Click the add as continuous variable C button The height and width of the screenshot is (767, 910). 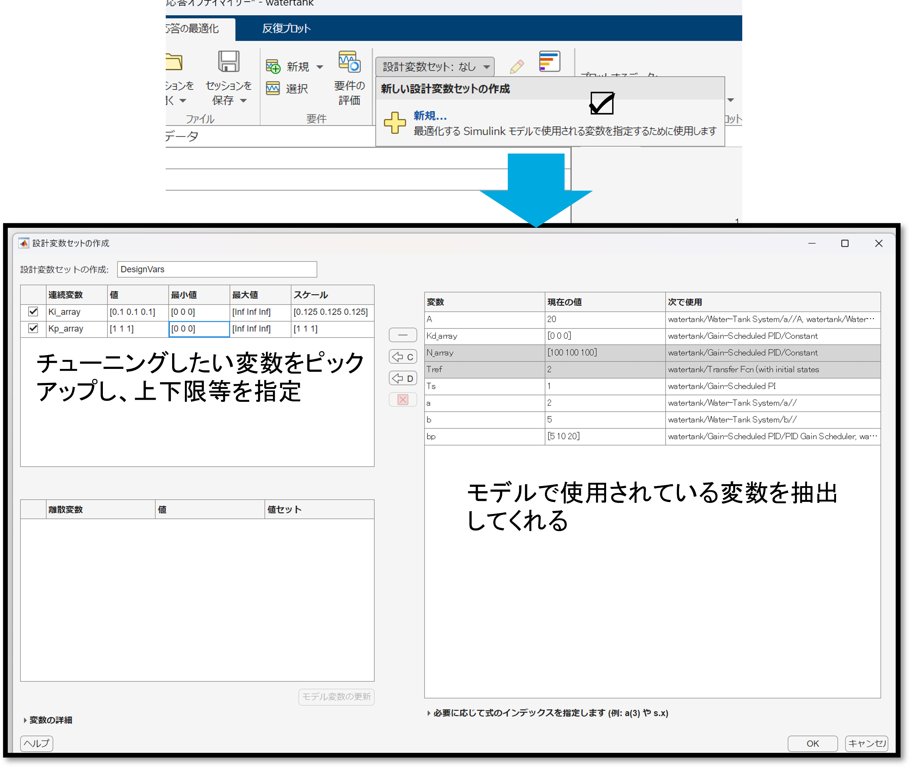[x=403, y=357]
